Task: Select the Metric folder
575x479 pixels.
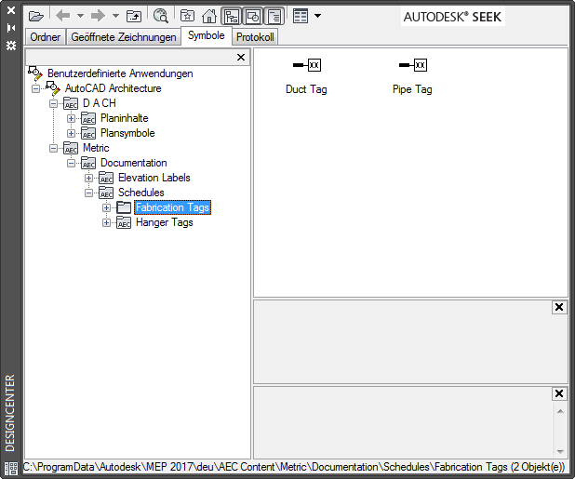Action: [x=96, y=148]
